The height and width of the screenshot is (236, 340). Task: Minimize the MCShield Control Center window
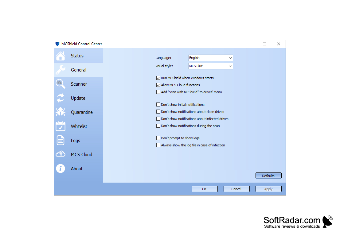251,44
